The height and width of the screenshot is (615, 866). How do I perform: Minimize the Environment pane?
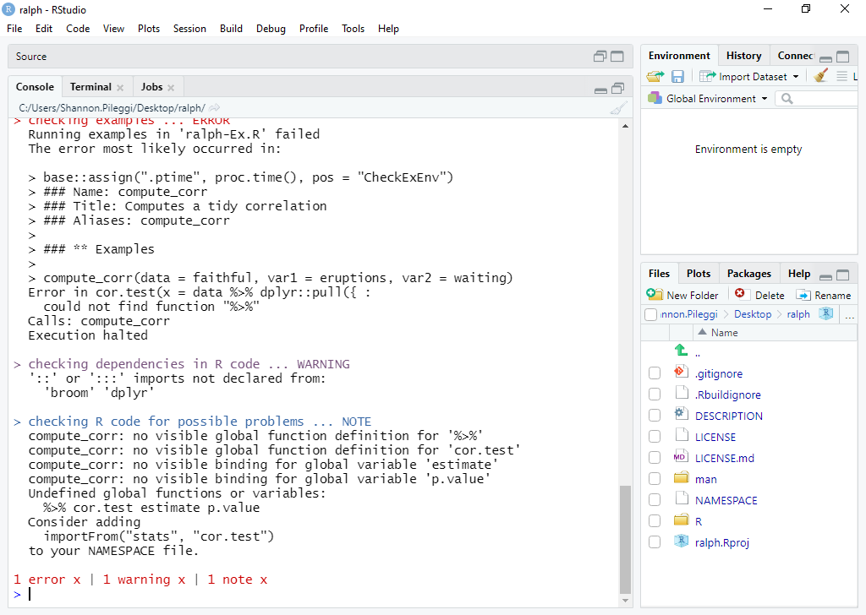click(x=825, y=58)
